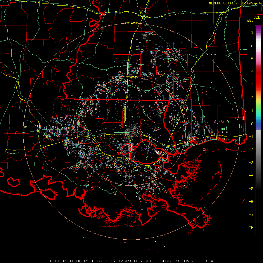This screenshot has width=263, height=263.
Task: Click the -2 value on color scale
Action: (251, 150)
